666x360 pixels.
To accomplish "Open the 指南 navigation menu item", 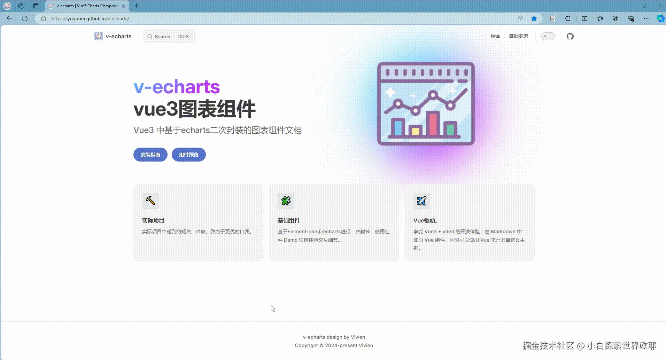I will 496,36.
